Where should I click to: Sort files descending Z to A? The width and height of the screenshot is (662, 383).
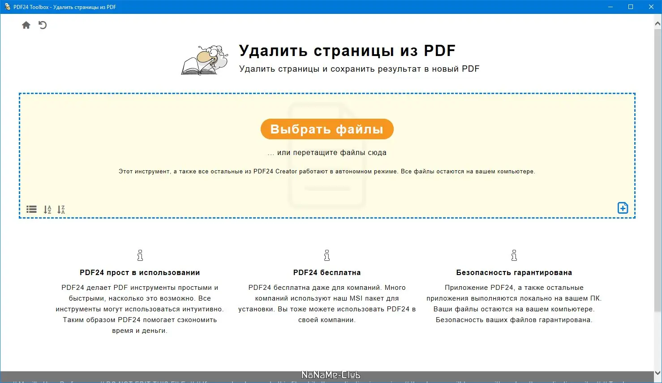[x=61, y=209]
